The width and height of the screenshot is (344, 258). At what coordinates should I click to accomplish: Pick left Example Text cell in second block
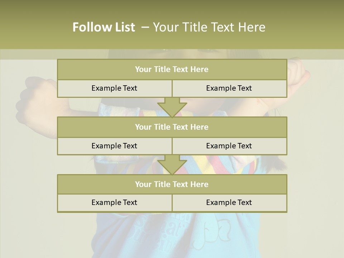click(114, 146)
